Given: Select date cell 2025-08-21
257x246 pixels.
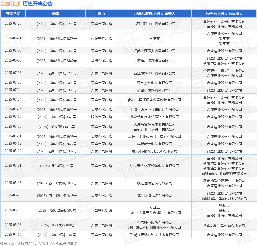Looking at the screenshot, I should point(13,38).
